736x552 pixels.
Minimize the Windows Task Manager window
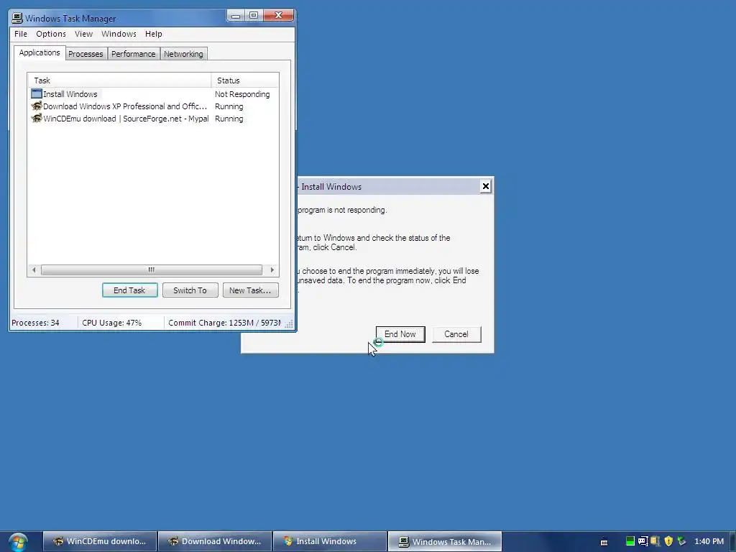pos(236,16)
